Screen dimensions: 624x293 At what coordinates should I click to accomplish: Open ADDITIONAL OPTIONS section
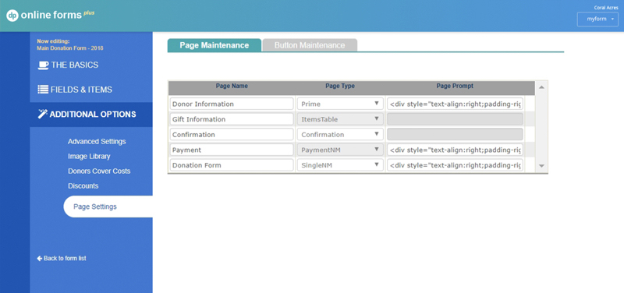(91, 115)
